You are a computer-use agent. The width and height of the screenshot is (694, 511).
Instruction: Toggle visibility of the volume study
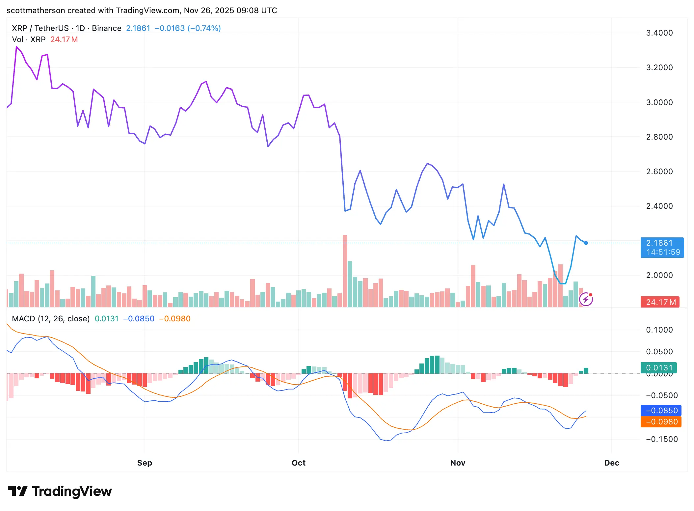click(29, 40)
